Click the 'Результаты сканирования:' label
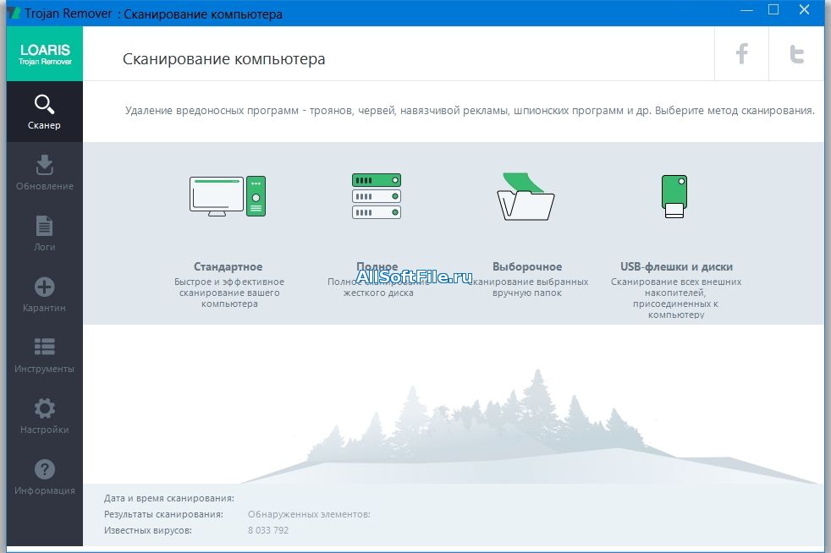 pos(164,514)
